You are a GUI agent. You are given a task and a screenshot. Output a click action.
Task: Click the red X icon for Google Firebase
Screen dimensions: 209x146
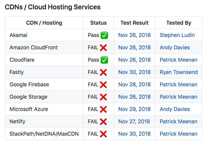[x=103, y=85]
